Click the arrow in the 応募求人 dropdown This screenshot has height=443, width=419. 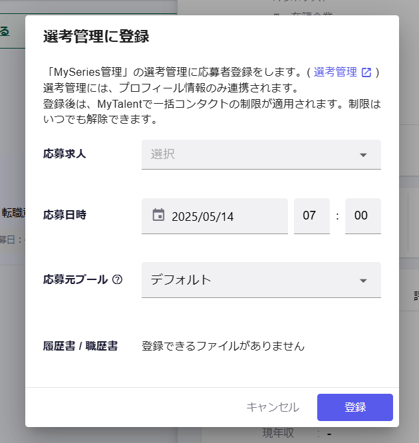pyautogui.click(x=363, y=155)
